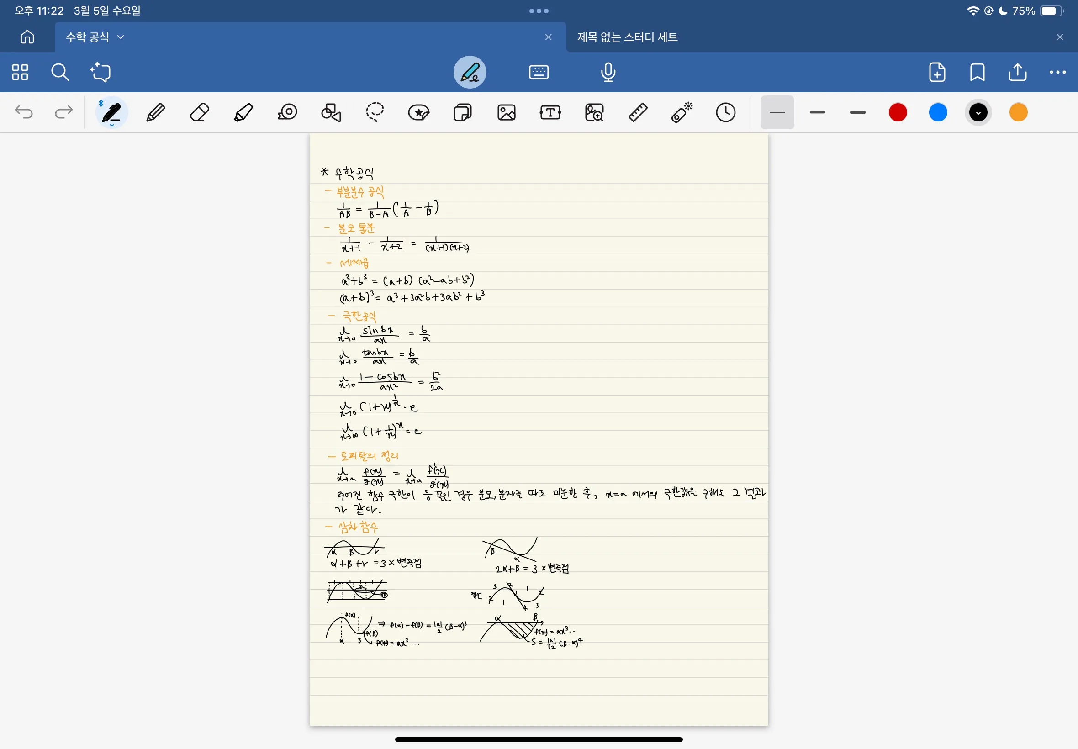Open the more options ellipsis menu

pyautogui.click(x=1057, y=72)
